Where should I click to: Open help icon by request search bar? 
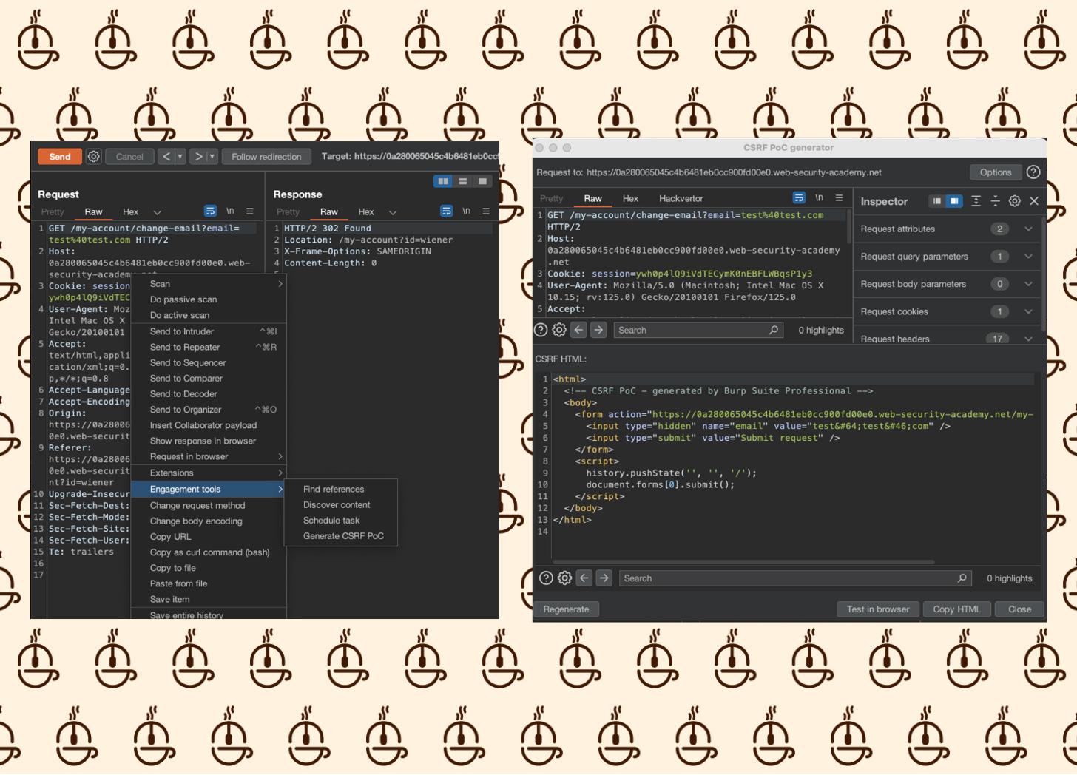[x=541, y=330]
